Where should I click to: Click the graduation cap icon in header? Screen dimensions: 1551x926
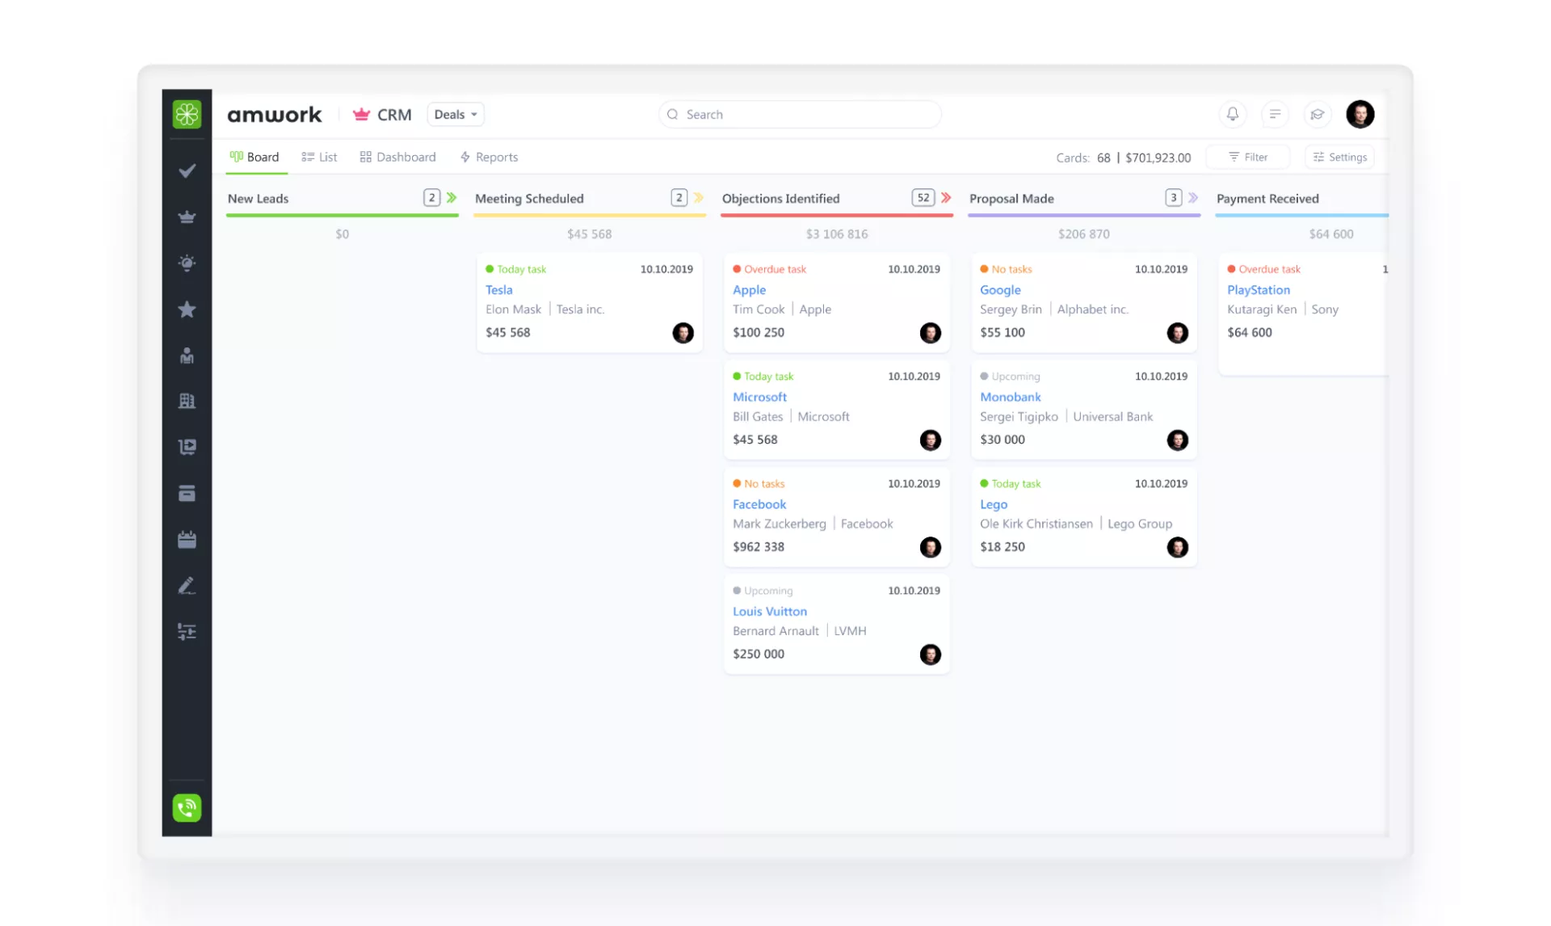coord(1317,114)
